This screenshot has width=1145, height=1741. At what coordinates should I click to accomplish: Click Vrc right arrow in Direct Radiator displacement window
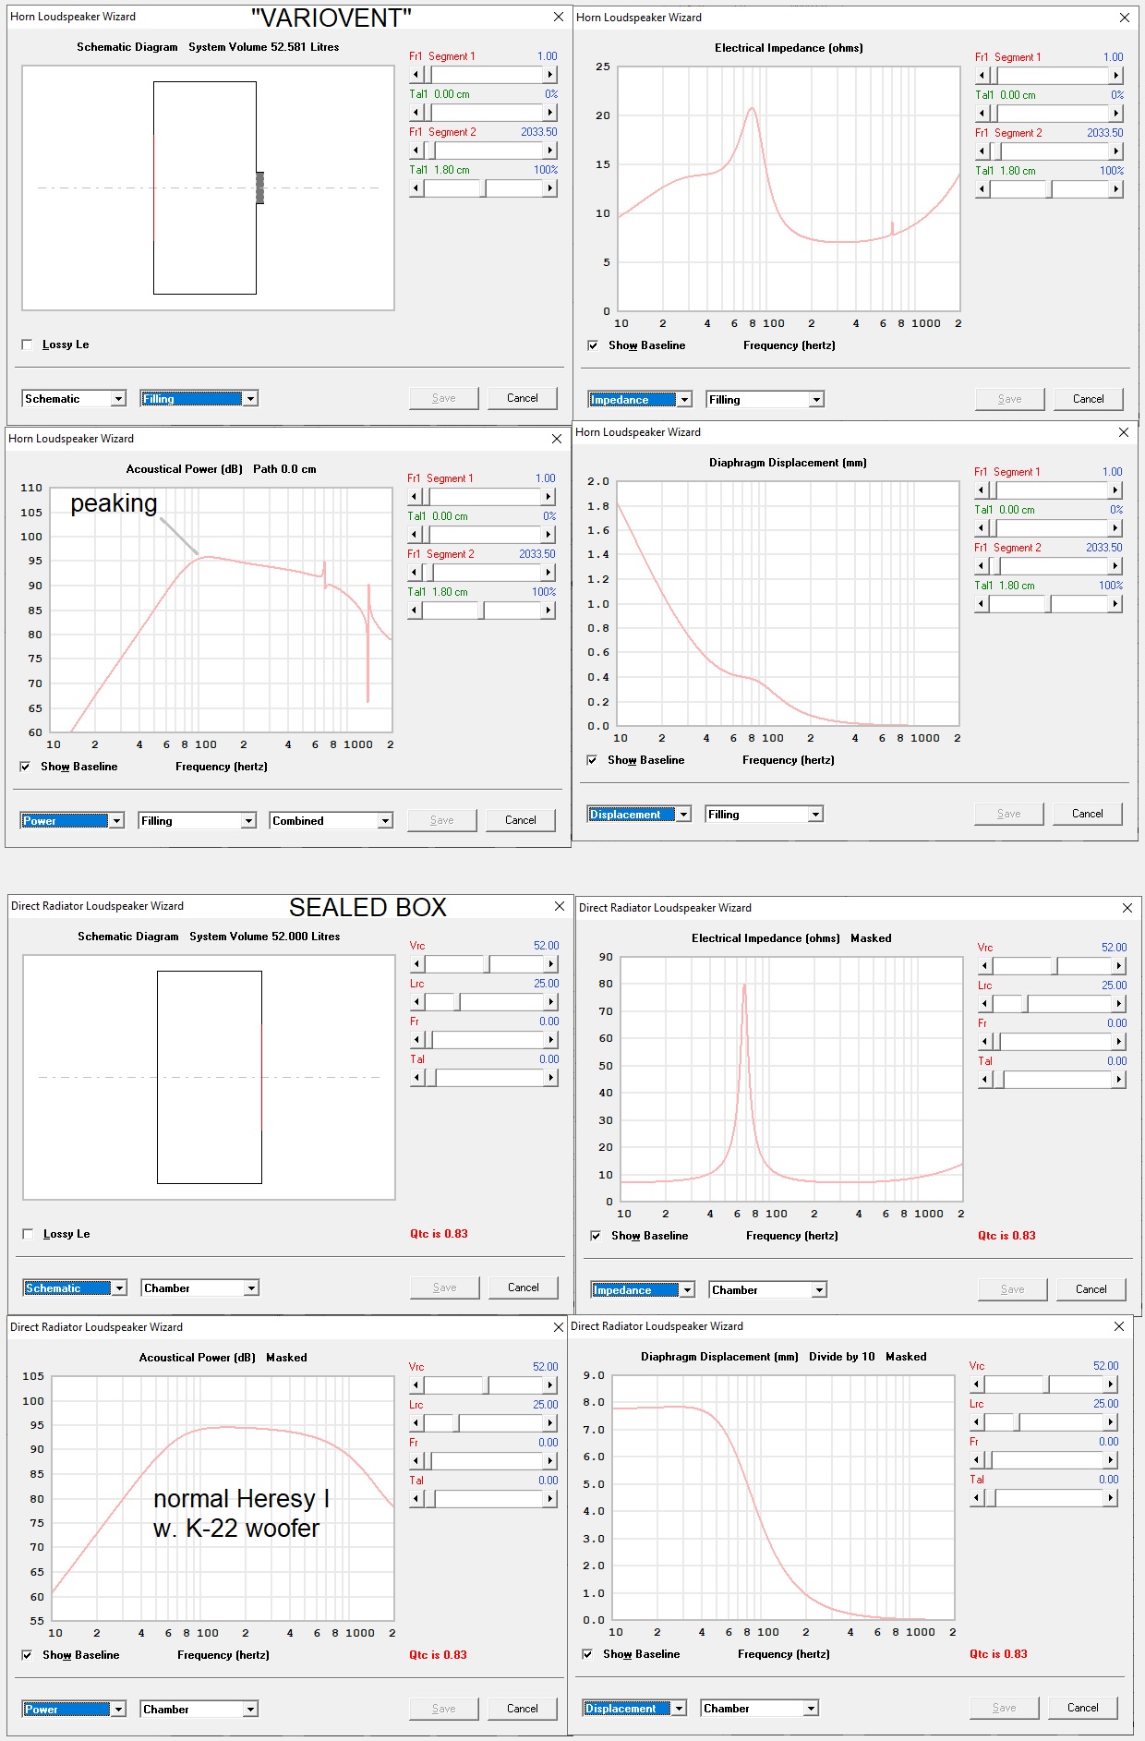[x=1111, y=1384]
